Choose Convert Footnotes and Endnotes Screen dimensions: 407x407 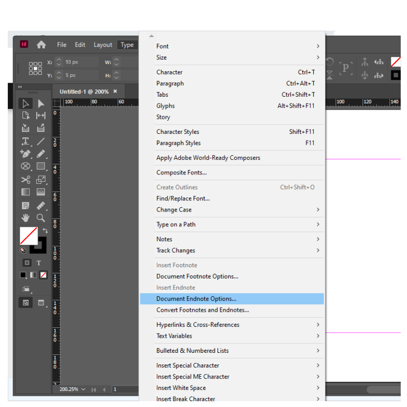232,310
